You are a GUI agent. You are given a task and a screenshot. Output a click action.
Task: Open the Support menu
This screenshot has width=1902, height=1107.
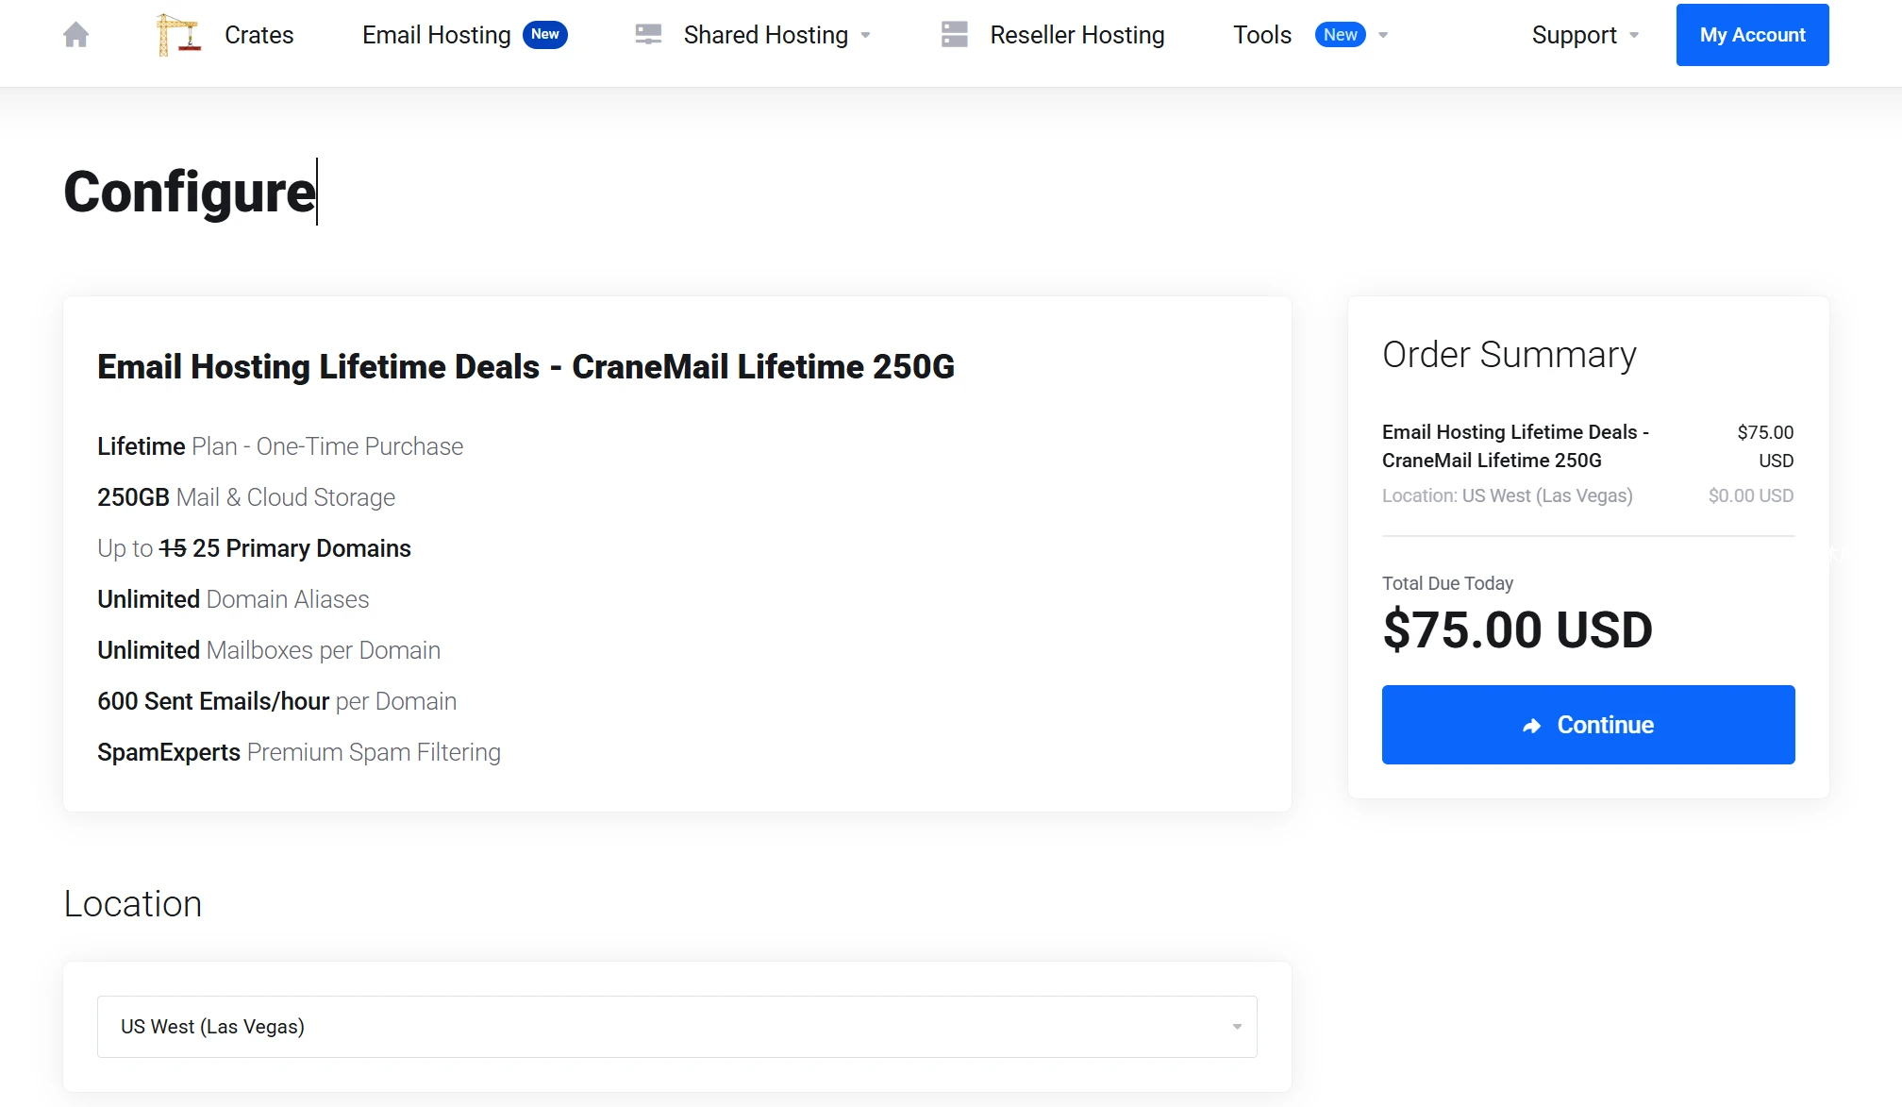click(1574, 35)
